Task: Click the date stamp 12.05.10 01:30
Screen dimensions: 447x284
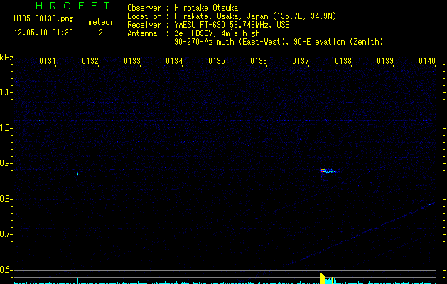Action: tap(43, 33)
